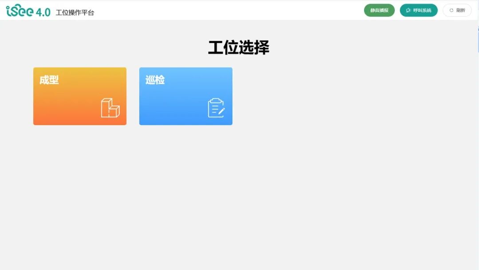Click the building blocks icon on 成型 card
Screen dimensions: 479x270
point(110,108)
